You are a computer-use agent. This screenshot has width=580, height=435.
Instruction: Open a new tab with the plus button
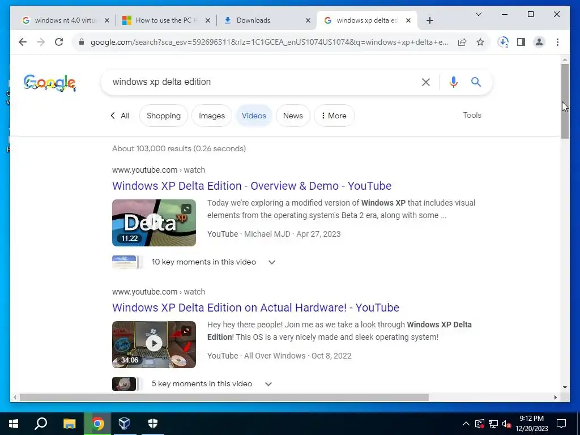tap(429, 20)
